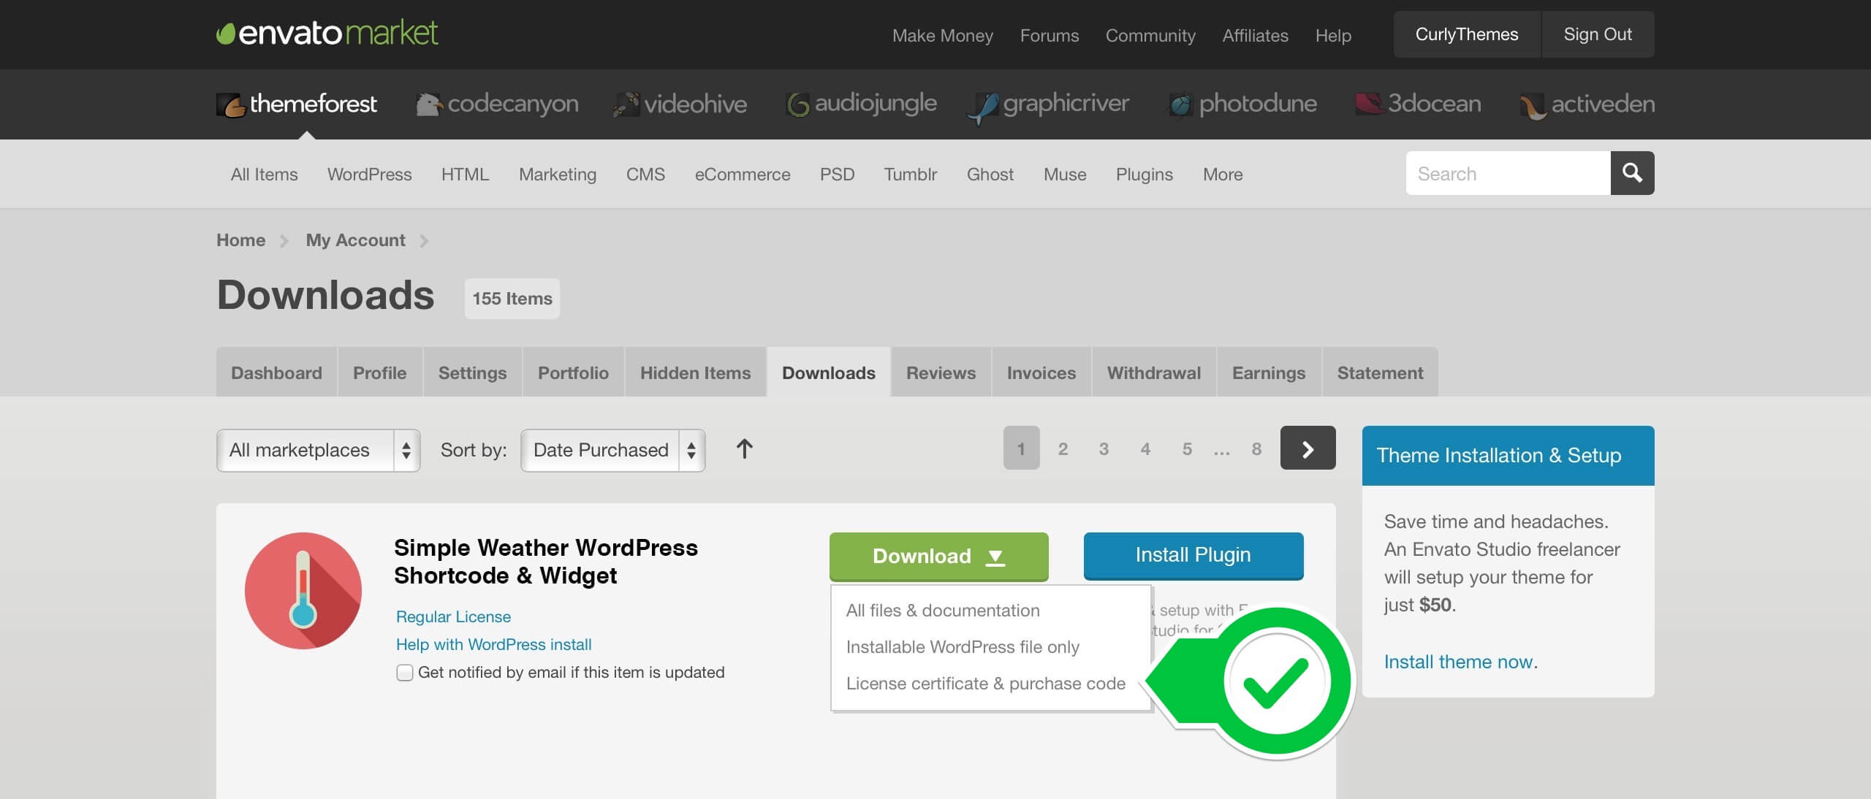Open the Invoices tab

pyautogui.click(x=1041, y=372)
